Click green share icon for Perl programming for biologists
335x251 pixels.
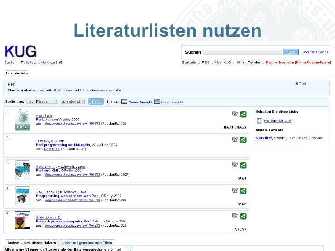(x=243, y=140)
